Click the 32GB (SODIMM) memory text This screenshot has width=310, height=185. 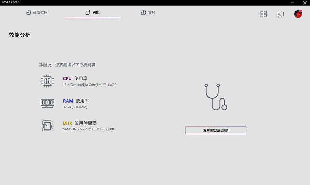coord(75,107)
